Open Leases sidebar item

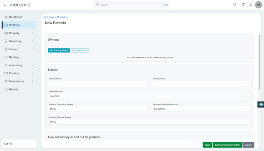click(19, 49)
